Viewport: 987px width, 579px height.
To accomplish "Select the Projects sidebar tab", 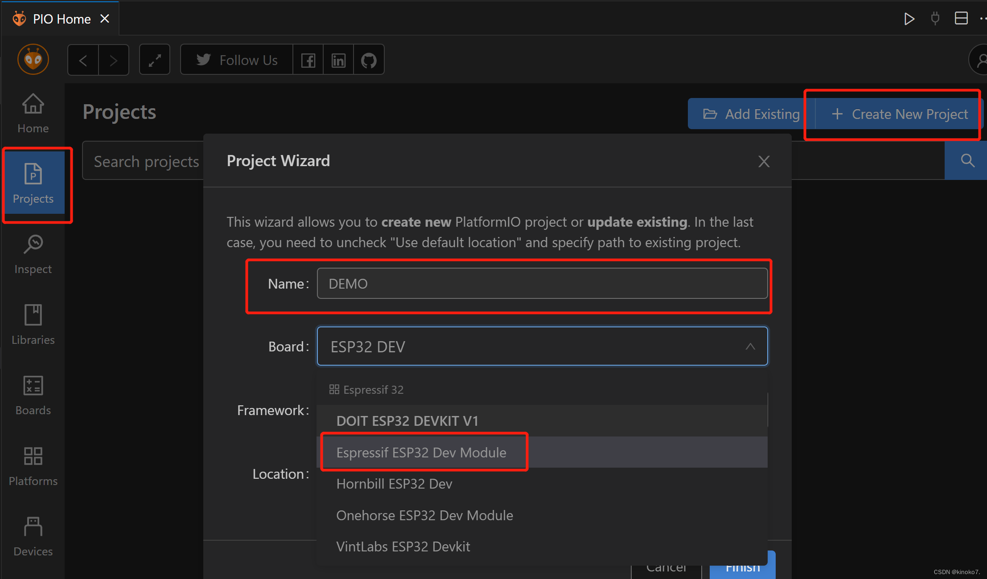I will (33, 183).
